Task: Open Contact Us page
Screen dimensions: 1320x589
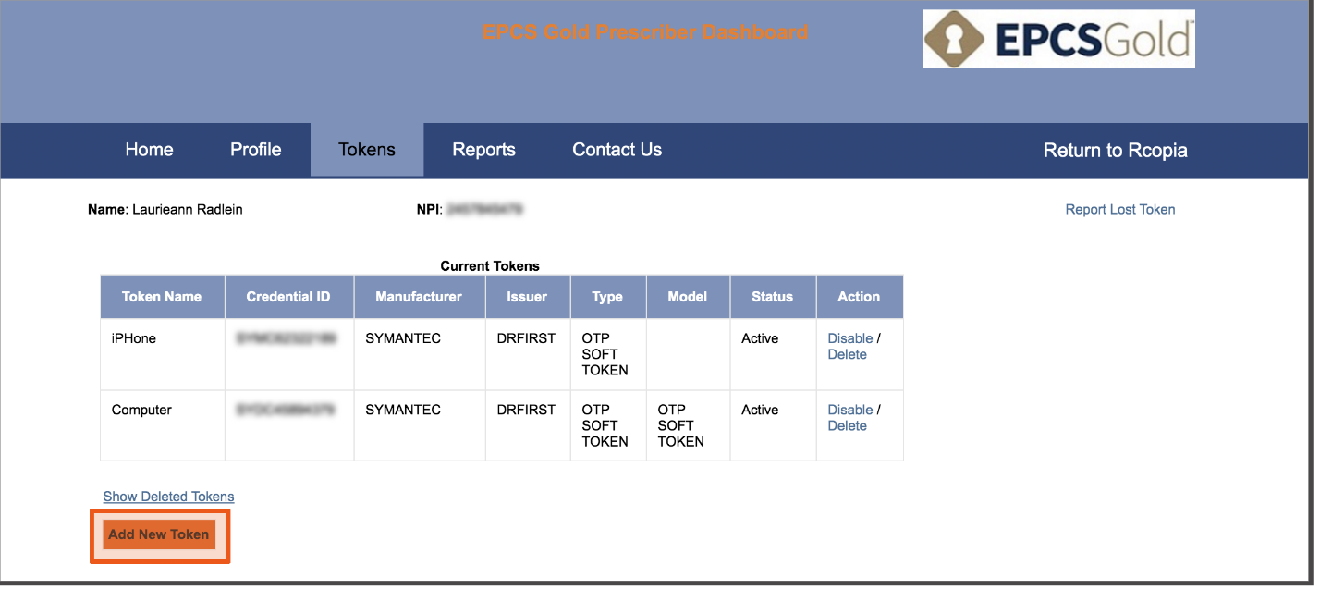Action: (617, 150)
